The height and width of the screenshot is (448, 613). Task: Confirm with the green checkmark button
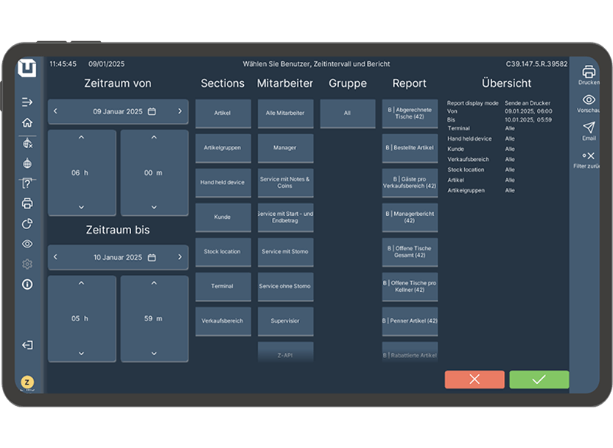pyautogui.click(x=539, y=379)
